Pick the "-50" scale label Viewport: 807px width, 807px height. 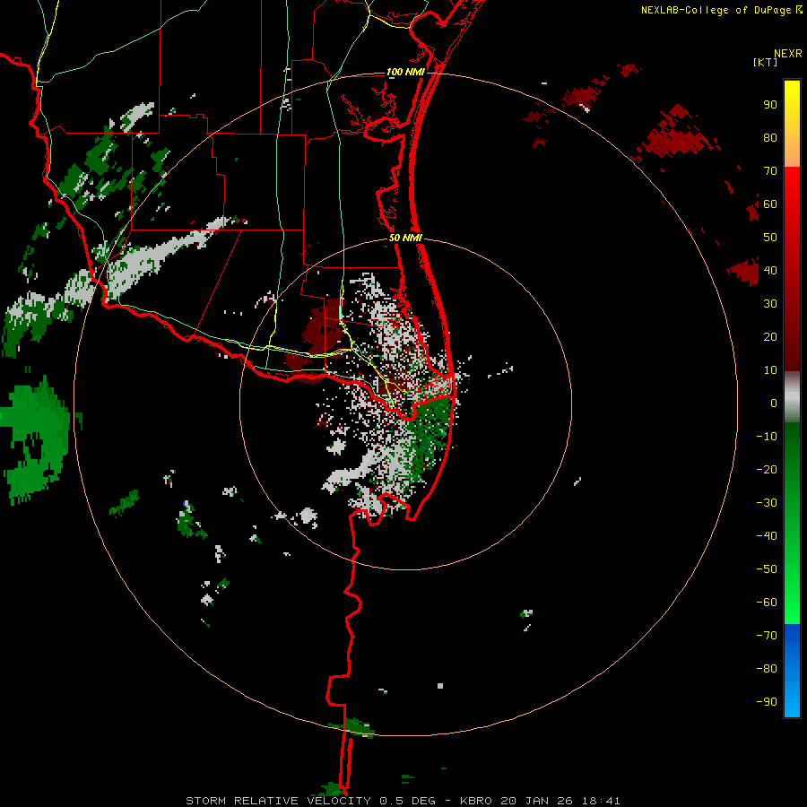pyautogui.click(x=767, y=569)
